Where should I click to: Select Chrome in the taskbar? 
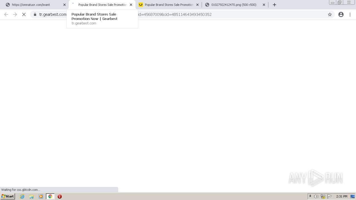click(x=50, y=196)
